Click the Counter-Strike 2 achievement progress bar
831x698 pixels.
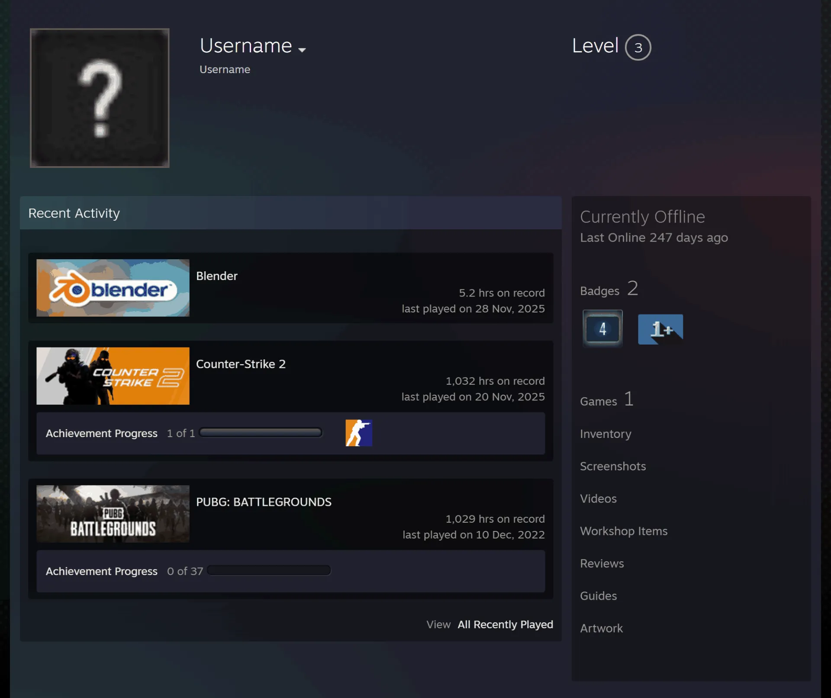[261, 433]
